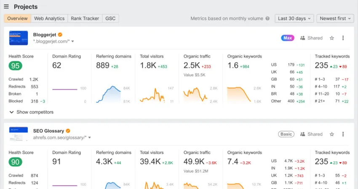Click Bloggerjet #1–3 tracked keywords row
Viewport: 358px width, 189px height.
point(332,79)
